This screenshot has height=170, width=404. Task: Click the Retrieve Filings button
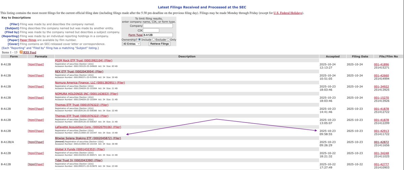159,44
